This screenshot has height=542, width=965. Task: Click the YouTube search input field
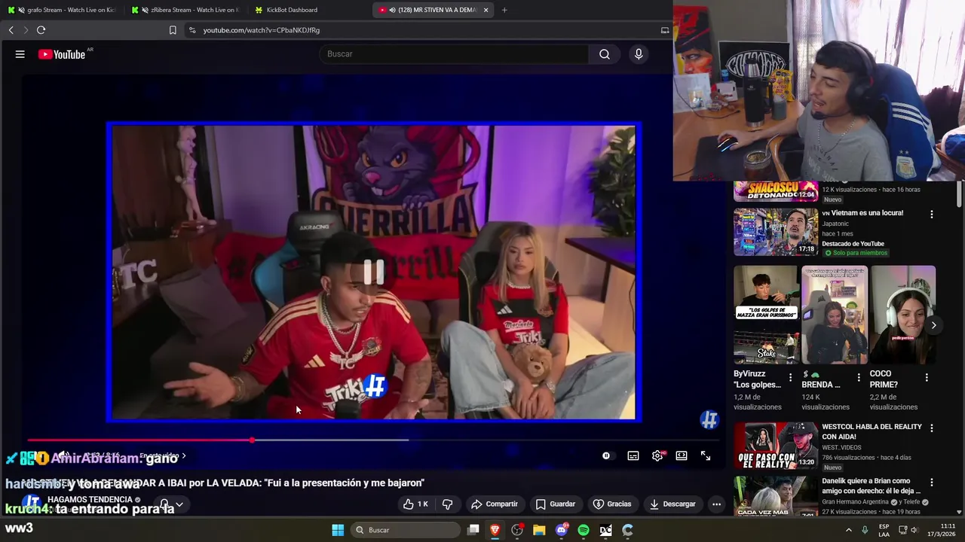pyautogui.click(x=455, y=54)
